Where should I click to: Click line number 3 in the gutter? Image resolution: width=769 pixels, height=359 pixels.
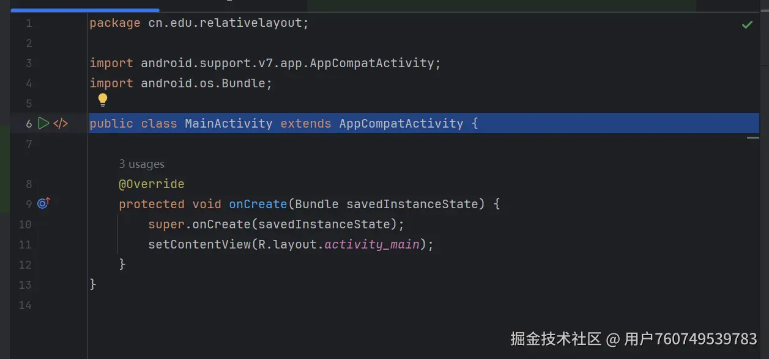coord(28,63)
